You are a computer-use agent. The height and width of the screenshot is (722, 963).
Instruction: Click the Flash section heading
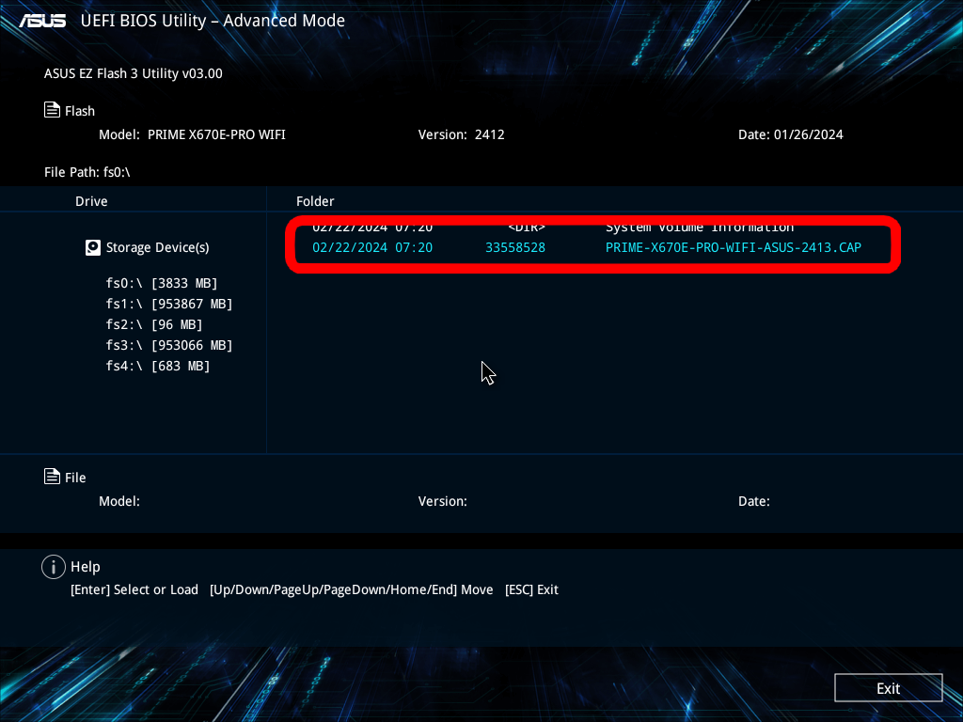pyautogui.click(x=80, y=111)
